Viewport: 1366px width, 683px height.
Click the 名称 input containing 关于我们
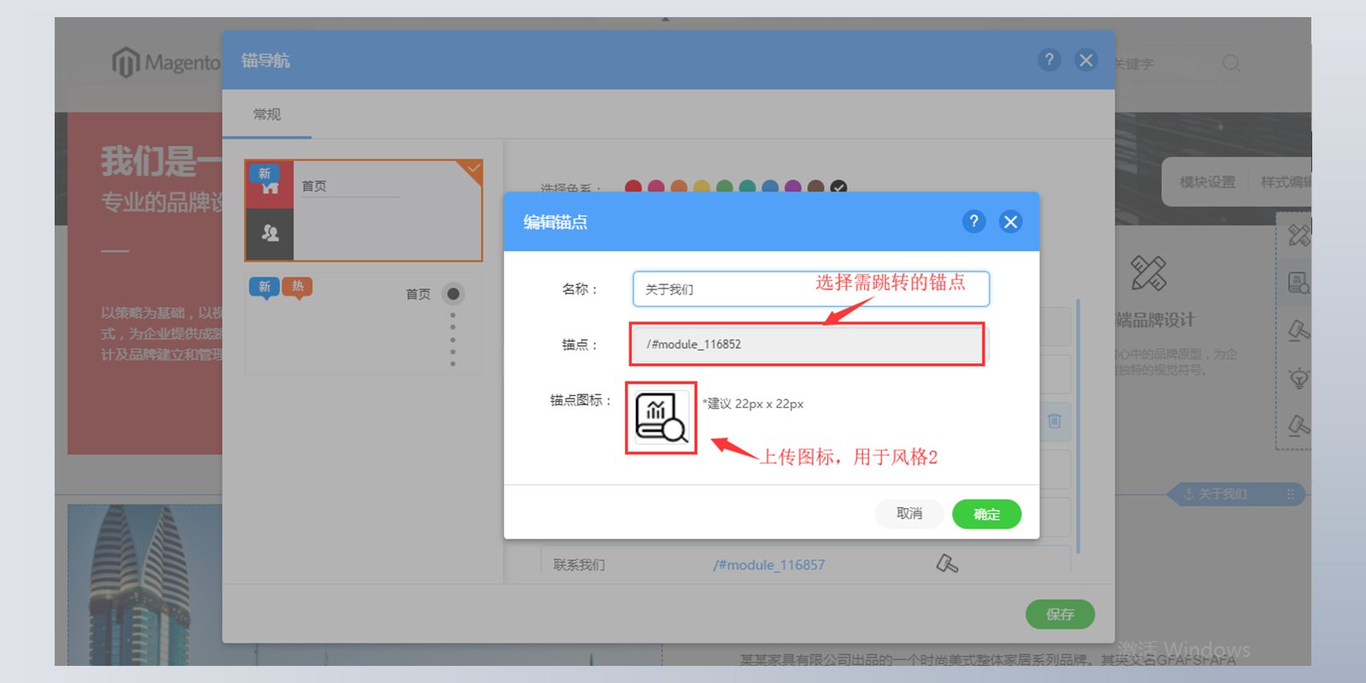tap(811, 289)
